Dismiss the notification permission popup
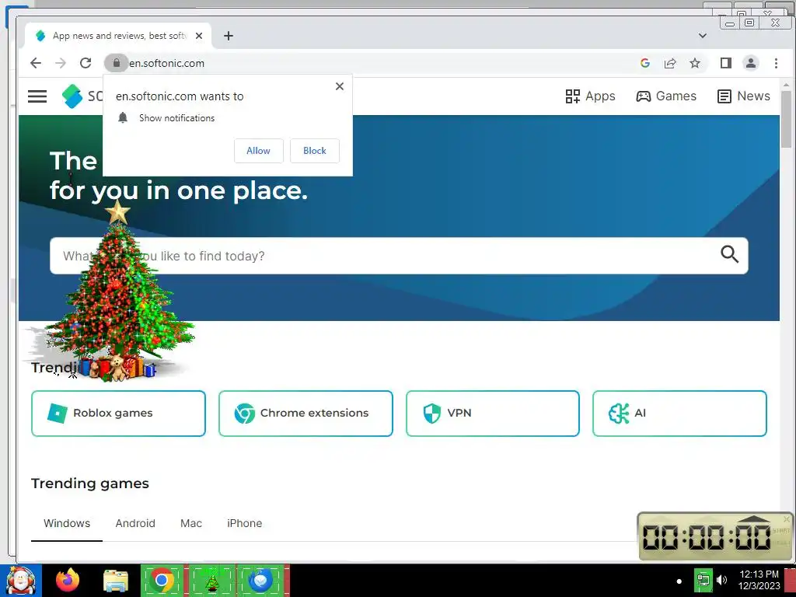796x597 pixels. point(340,86)
